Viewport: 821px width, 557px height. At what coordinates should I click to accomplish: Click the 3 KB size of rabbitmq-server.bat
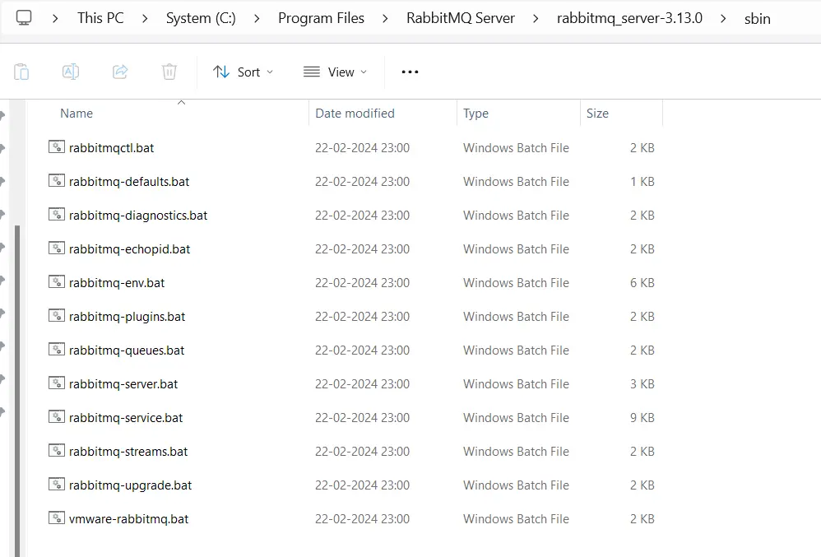pyautogui.click(x=642, y=383)
